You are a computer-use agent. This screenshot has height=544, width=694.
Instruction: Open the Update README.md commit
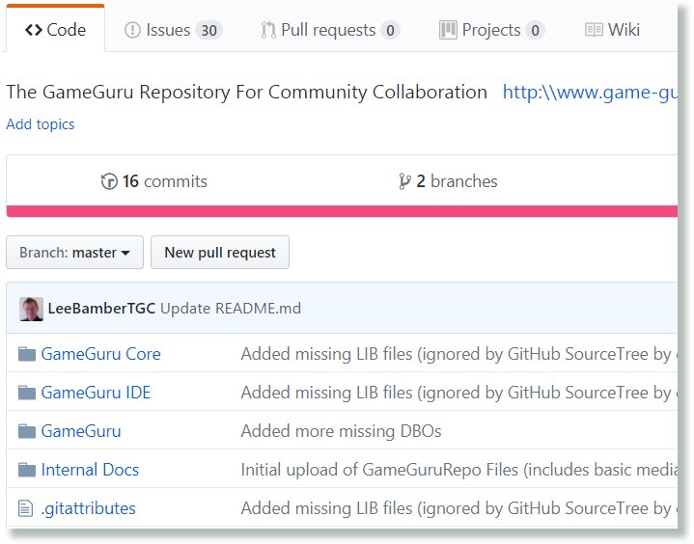click(231, 309)
